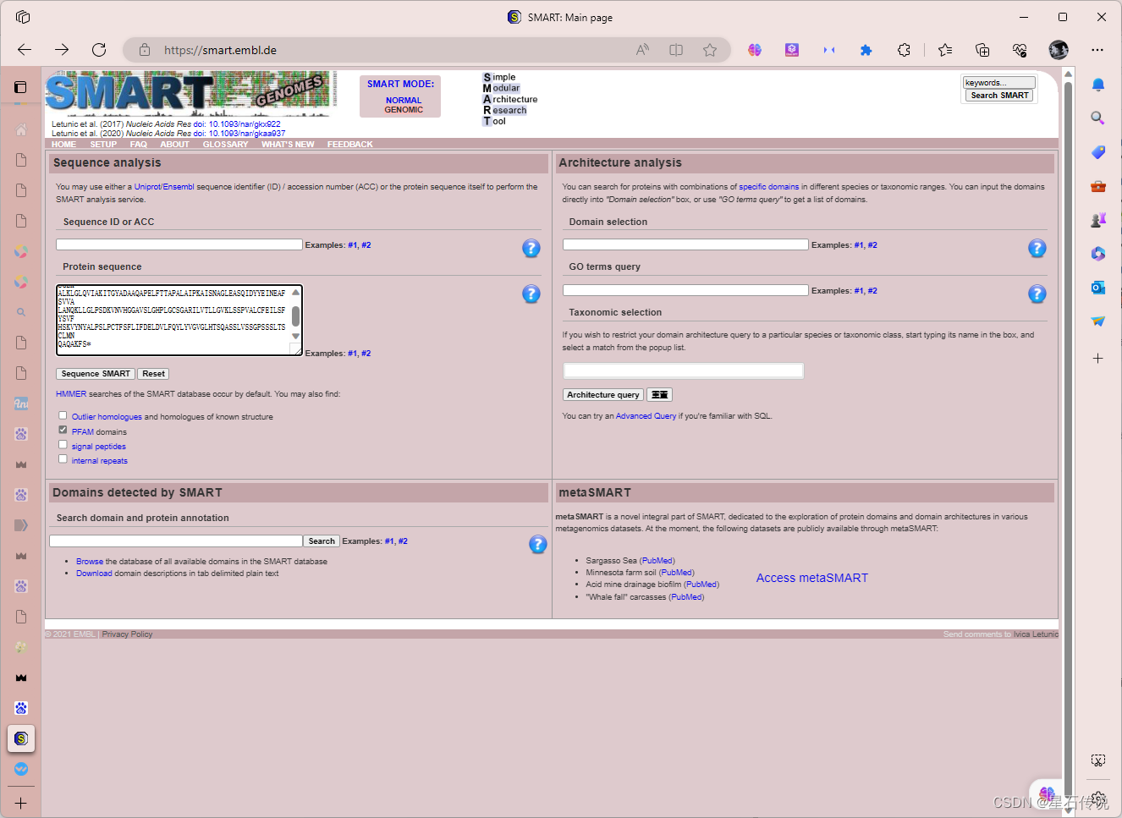
Task: Open Outlook in Edge sidebar
Action: pyautogui.click(x=1098, y=288)
